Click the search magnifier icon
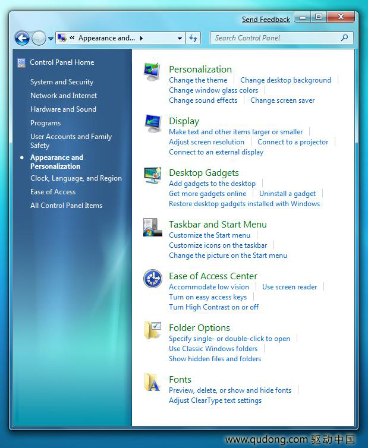Screen dimensions: 368x448 click(345, 37)
